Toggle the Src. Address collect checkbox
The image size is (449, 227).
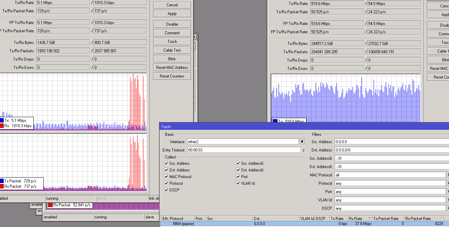pyautogui.click(x=166, y=163)
